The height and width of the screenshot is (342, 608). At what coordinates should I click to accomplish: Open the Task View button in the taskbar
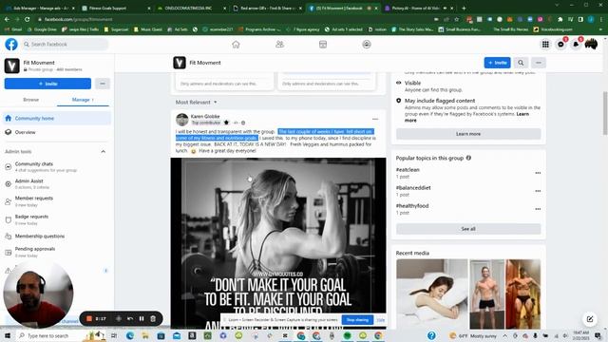coord(114,335)
